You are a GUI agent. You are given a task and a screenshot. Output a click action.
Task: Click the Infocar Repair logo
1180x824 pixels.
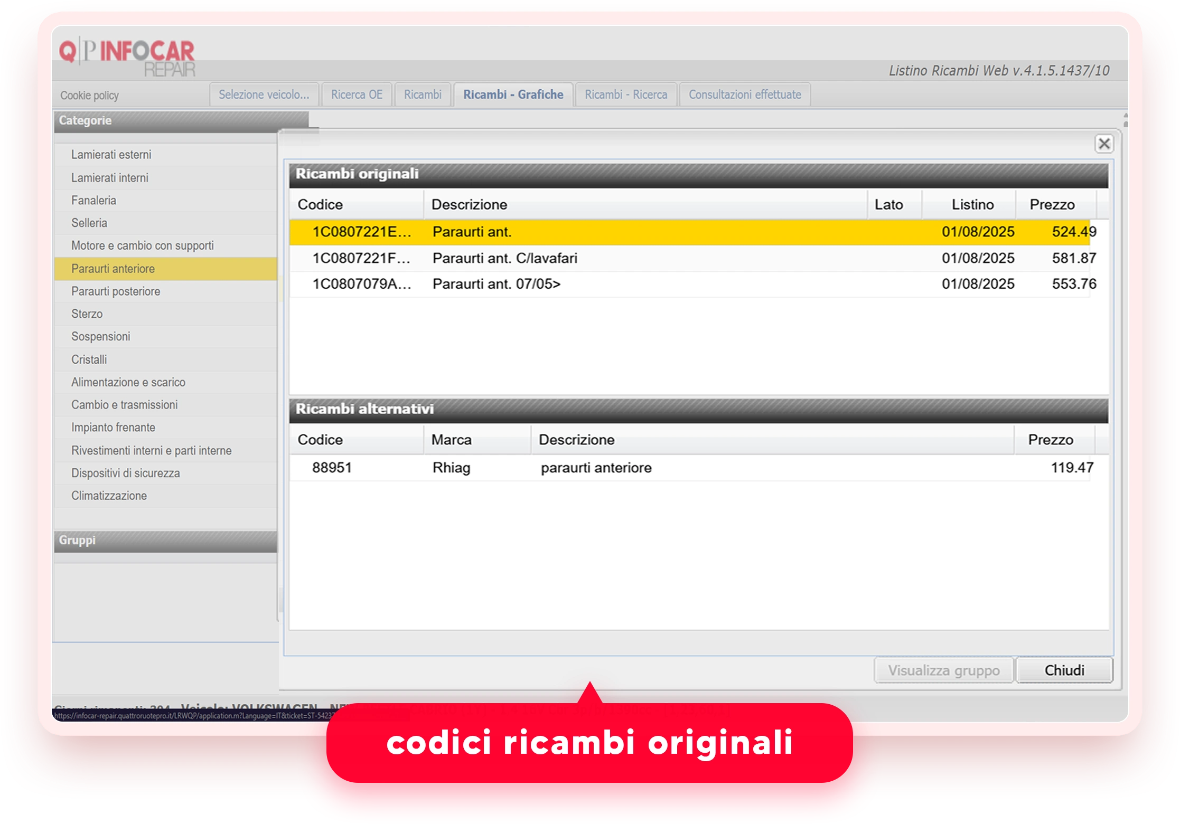click(x=127, y=57)
